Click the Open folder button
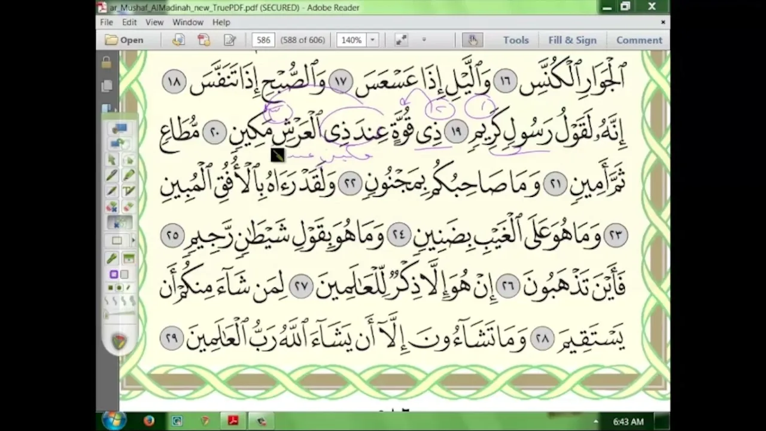The width and height of the screenshot is (766, 431). pyautogui.click(x=124, y=40)
